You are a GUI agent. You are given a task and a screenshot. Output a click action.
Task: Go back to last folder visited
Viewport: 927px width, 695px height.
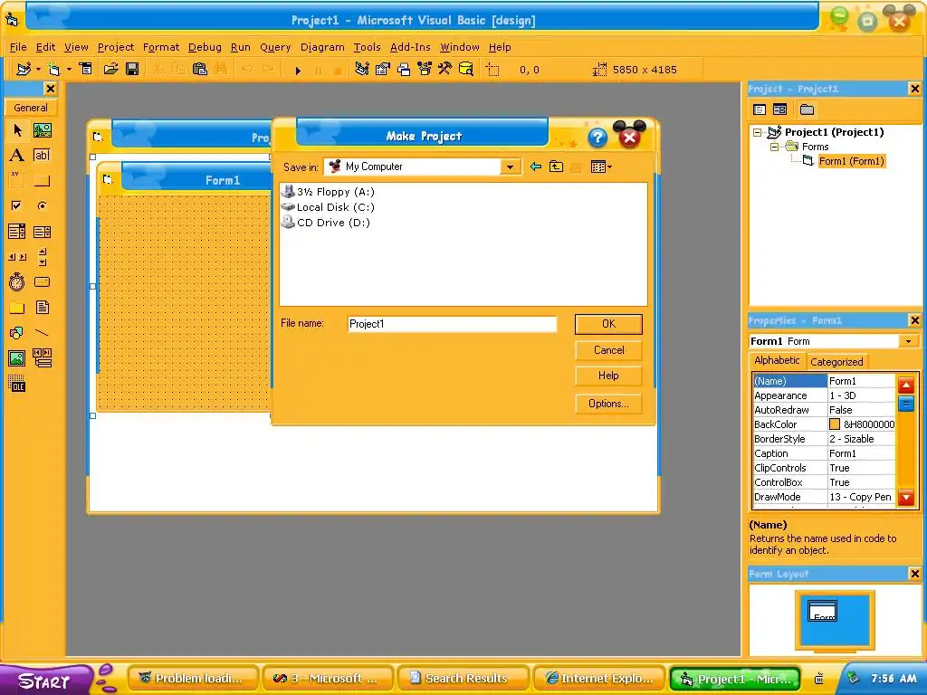(536, 167)
